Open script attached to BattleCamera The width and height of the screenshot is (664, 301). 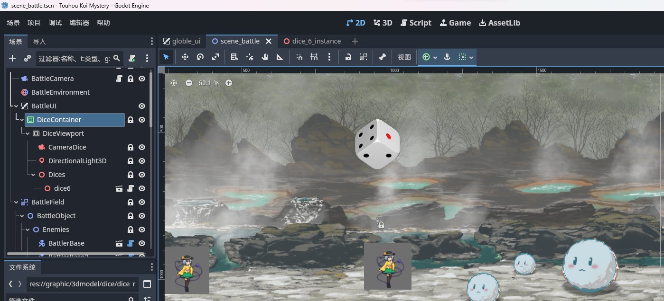[x=119, y=79]
